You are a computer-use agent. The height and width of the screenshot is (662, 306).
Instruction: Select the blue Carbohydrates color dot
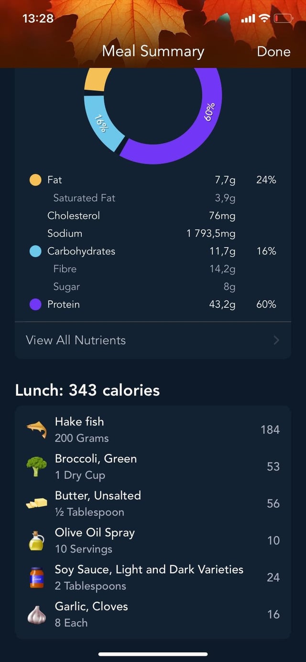click(35, 251)
